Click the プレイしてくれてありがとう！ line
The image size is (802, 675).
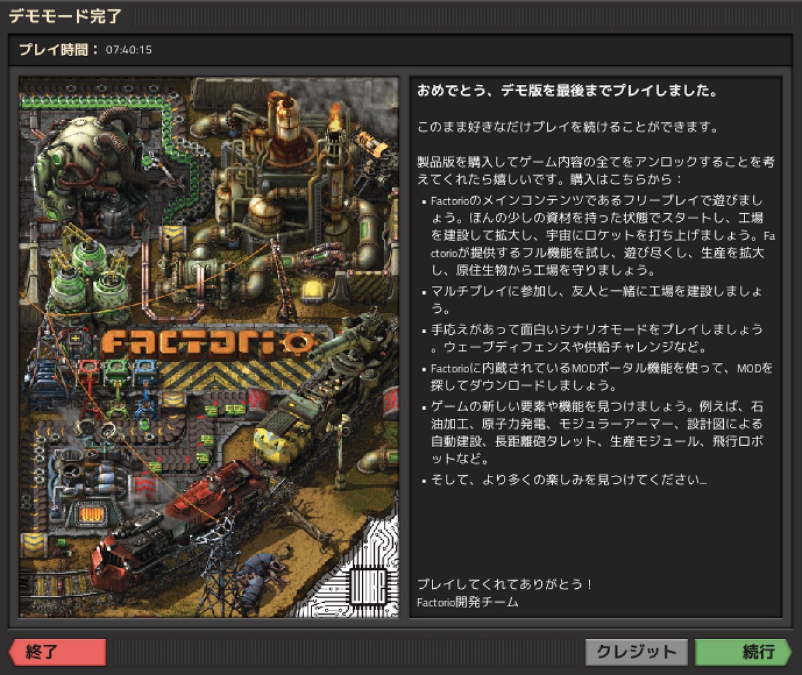tap(505, 584)
